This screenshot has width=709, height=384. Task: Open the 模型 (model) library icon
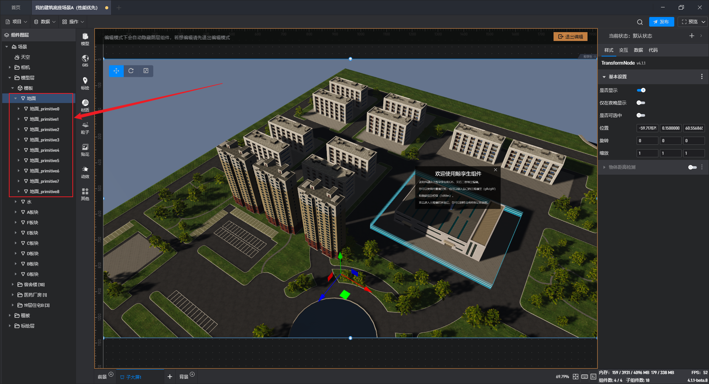point(85,38)
